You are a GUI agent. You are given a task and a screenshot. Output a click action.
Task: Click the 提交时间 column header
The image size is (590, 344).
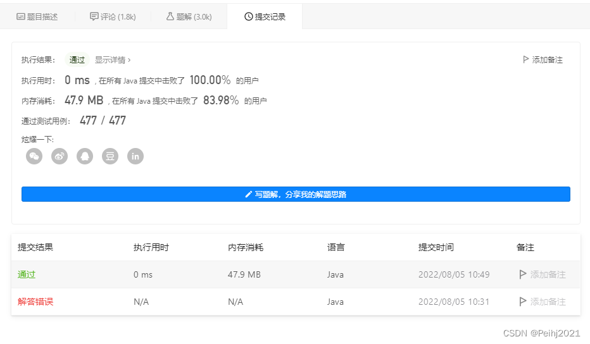[x=436, y=247]
